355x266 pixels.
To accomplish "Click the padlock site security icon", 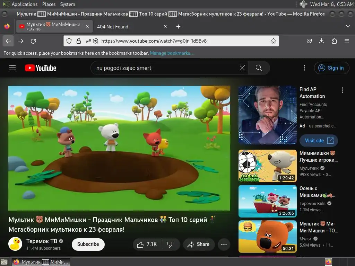I will (x=79, y=41).
